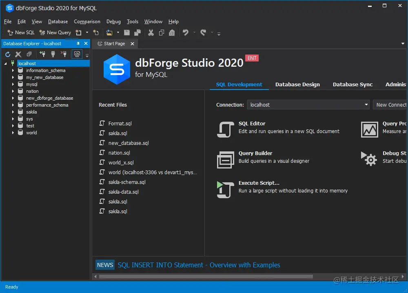Click the Paste icon on the toolbar

pyautogui.click(x=172, y=32)
